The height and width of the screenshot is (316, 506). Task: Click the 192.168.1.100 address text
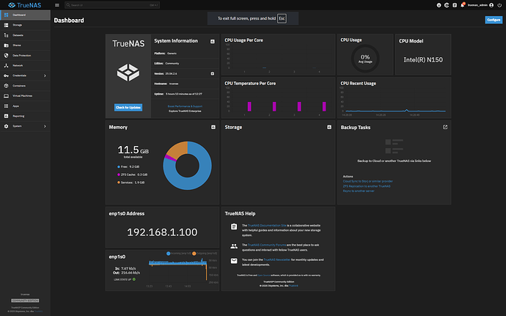coord(162,232)
